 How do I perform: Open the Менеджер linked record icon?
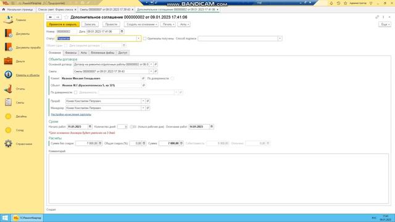point(148,108)
